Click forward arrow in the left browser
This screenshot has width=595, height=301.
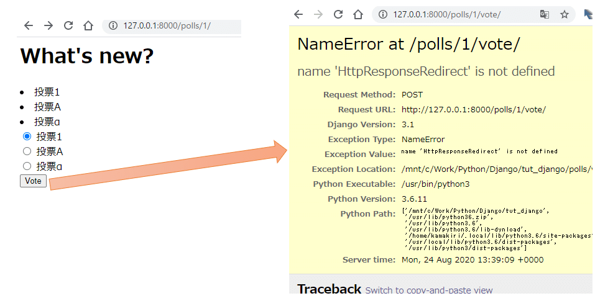48,25
